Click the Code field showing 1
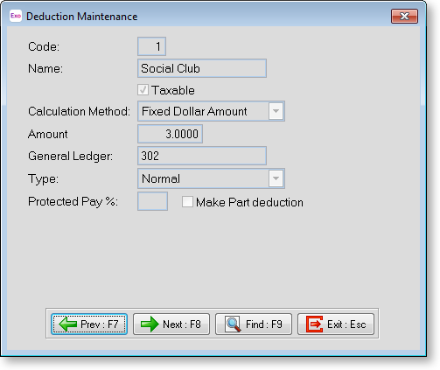Screen dimensions: 440x370 pyautogui.click(x=151, y=46)
